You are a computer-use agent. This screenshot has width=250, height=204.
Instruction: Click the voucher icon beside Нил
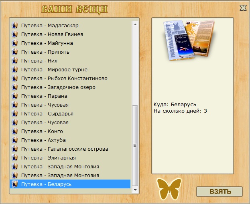coord(15,61)
